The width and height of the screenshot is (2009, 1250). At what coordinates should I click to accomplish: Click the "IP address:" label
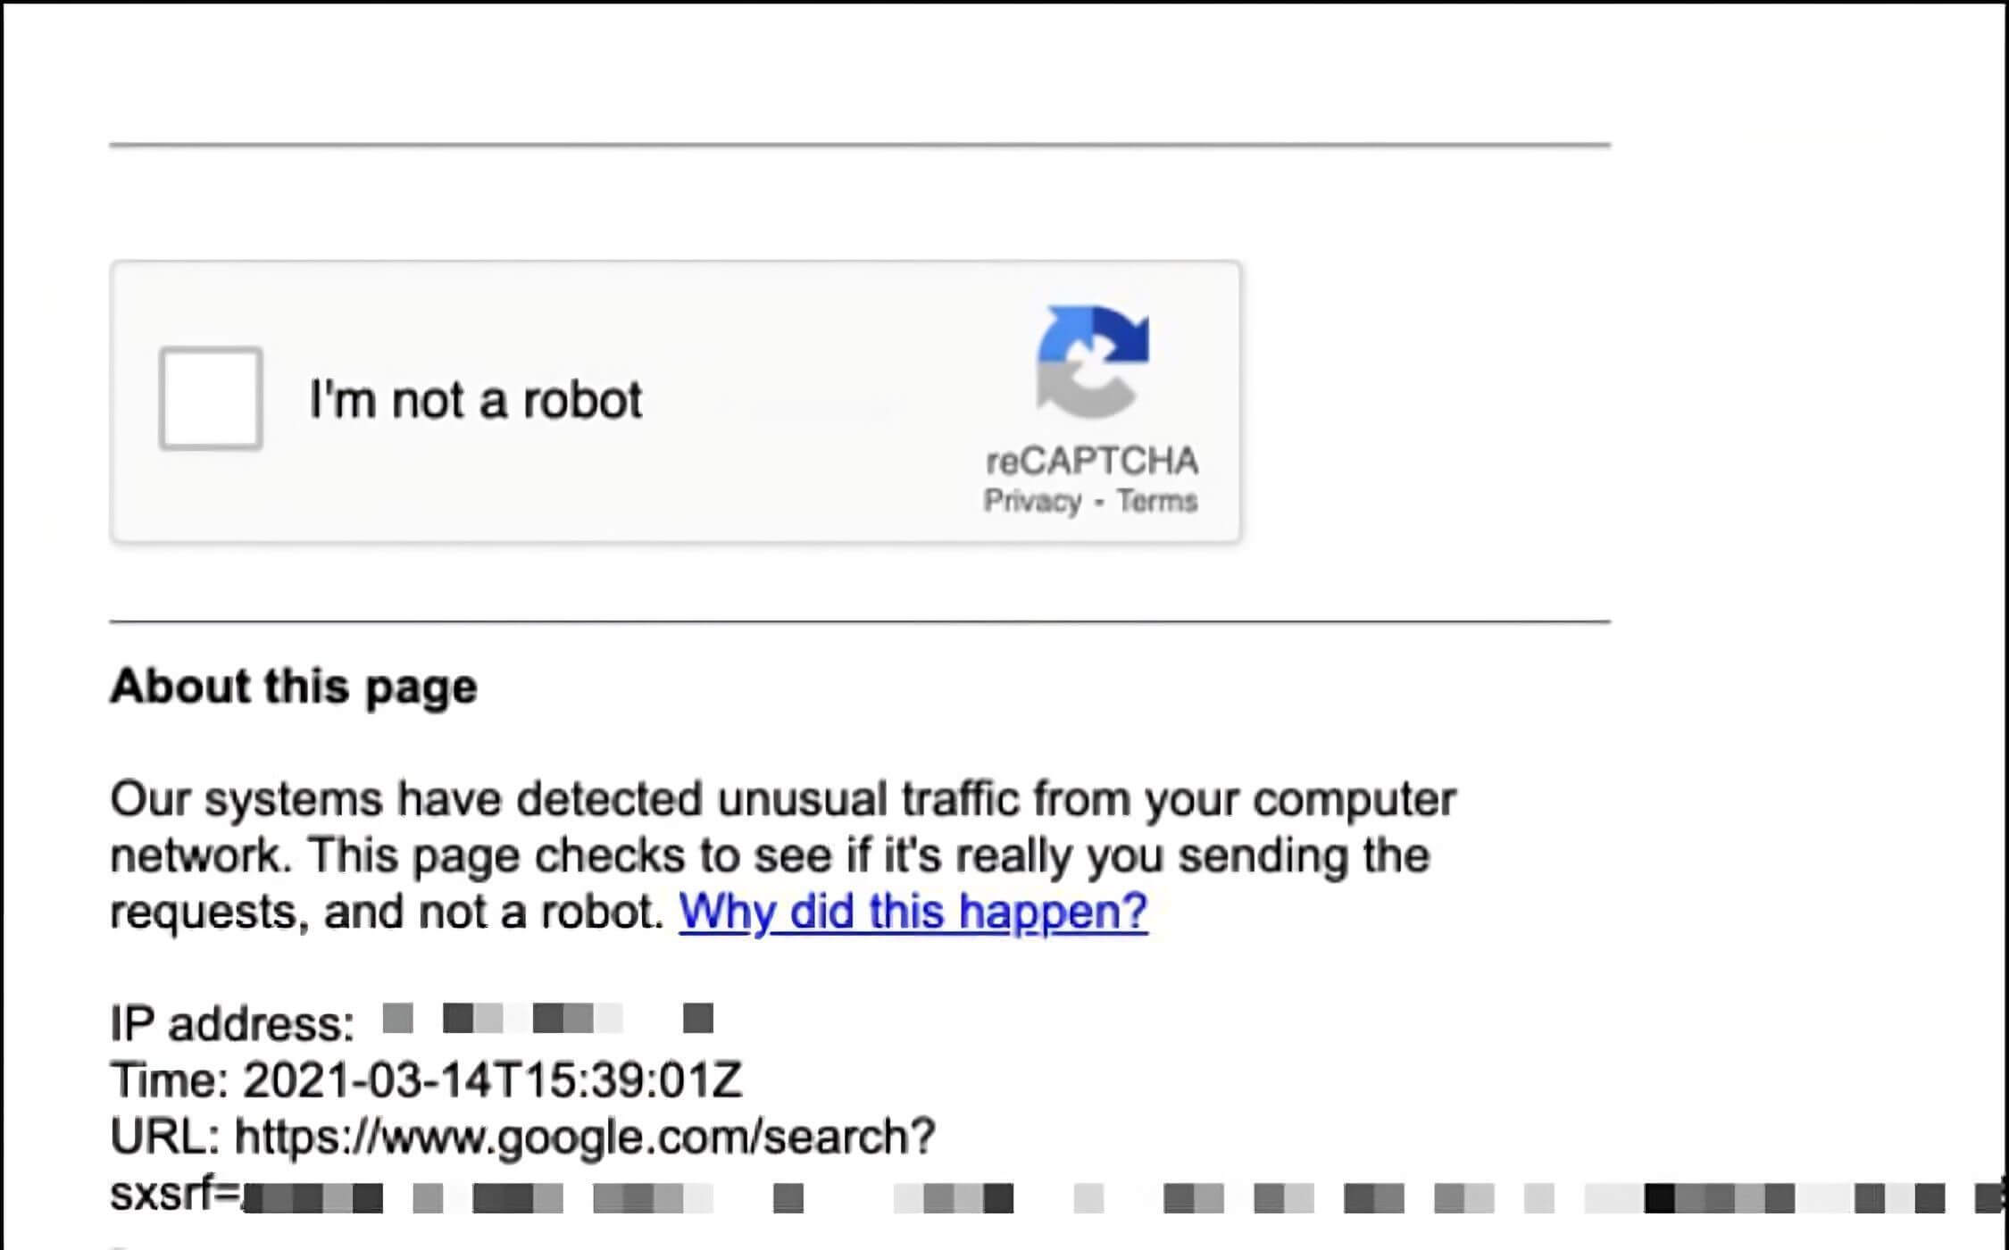232,1023
